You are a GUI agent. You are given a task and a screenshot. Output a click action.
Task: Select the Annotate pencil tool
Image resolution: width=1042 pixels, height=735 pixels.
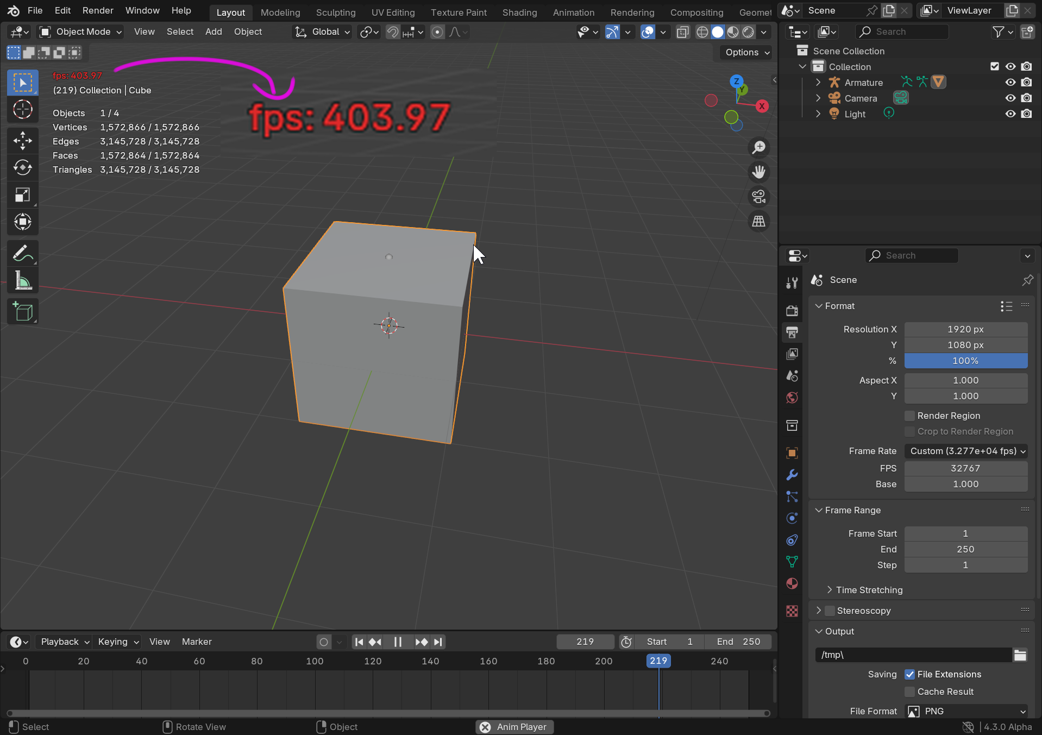(22, 253)
